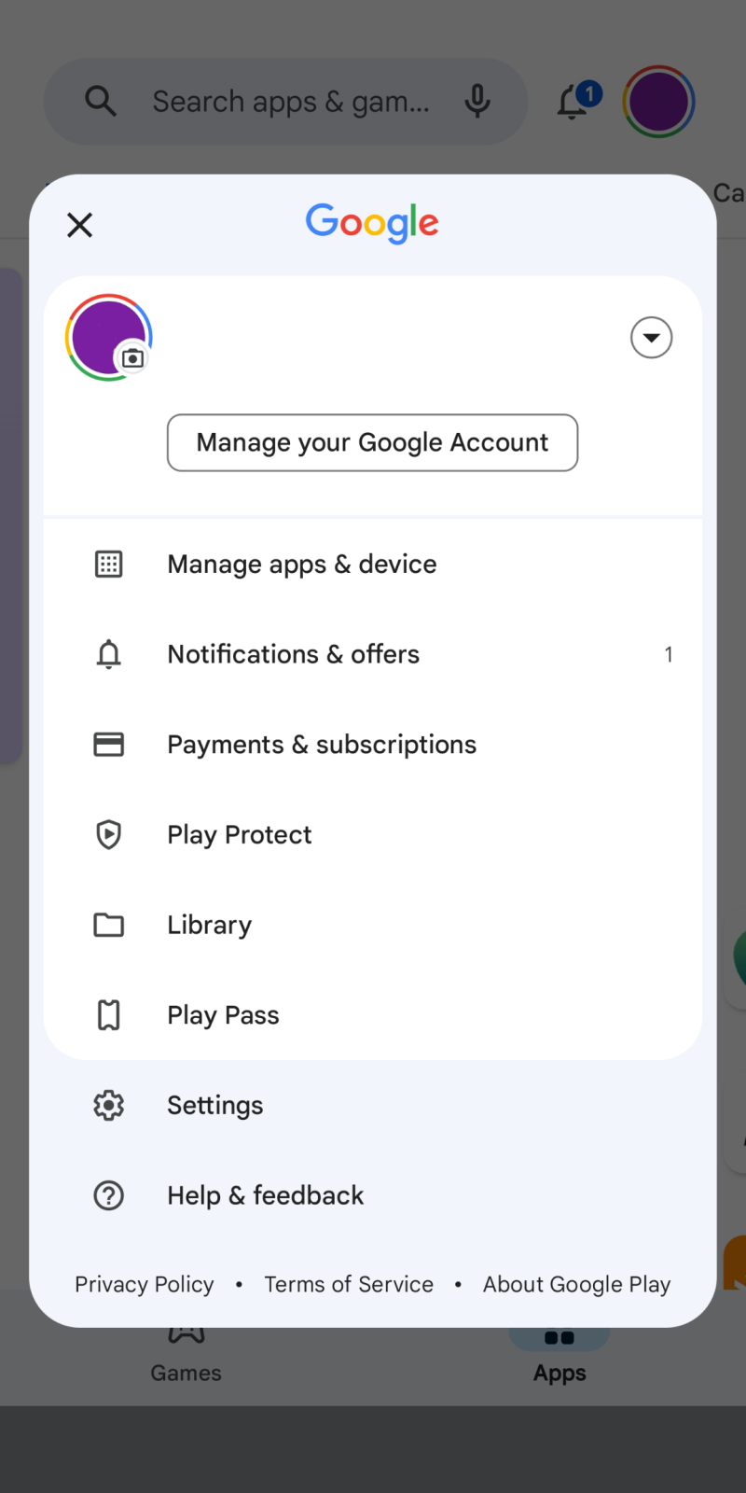Image resolution: width=746 pixels, height=1493 pixels.
Task: Tap the voice search microphone icon
Action: coord(477,101)
